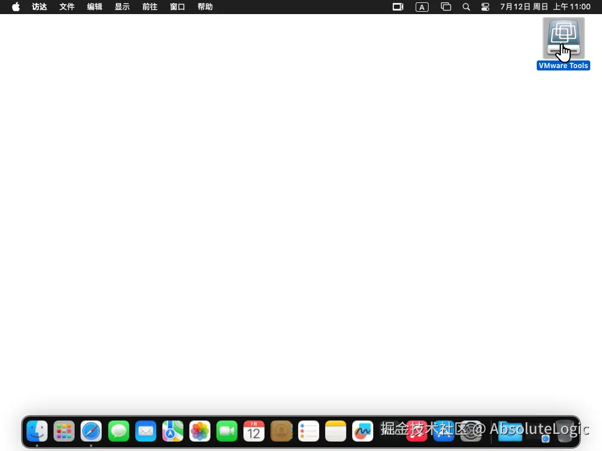Open System Settings gear in Dock
The height and width of the screenshot is (451, 602).
[471, 431]
